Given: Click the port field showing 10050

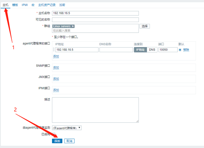Looking at the screenshot, I should pyautogui.click(x=168, y=50).
